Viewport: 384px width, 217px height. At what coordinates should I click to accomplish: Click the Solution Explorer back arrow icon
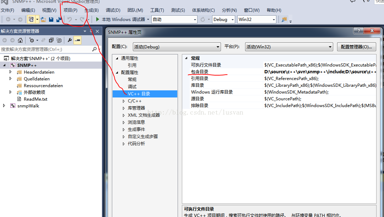(5, 40)
